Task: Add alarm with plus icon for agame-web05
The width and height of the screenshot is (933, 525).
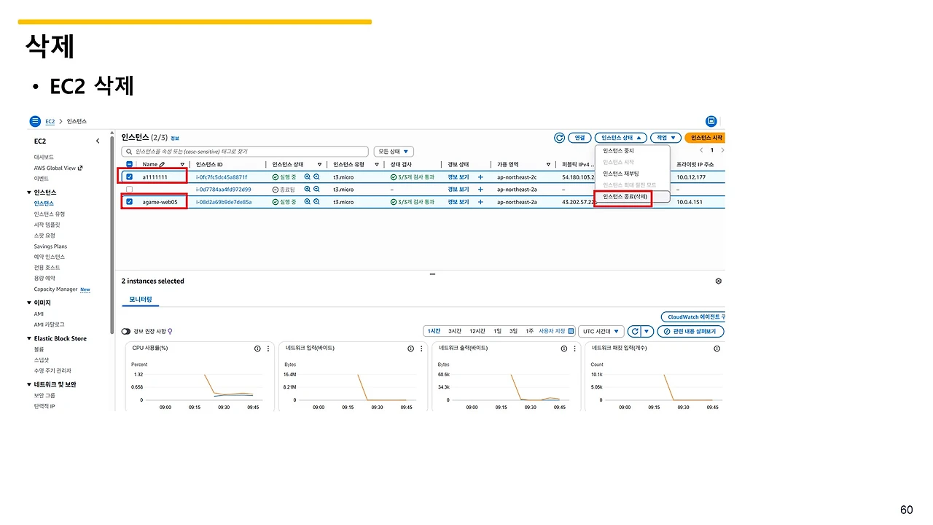Action: coord(480,202)
